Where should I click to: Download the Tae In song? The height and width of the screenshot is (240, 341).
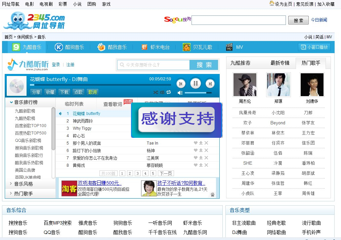[x=201, y=143]
